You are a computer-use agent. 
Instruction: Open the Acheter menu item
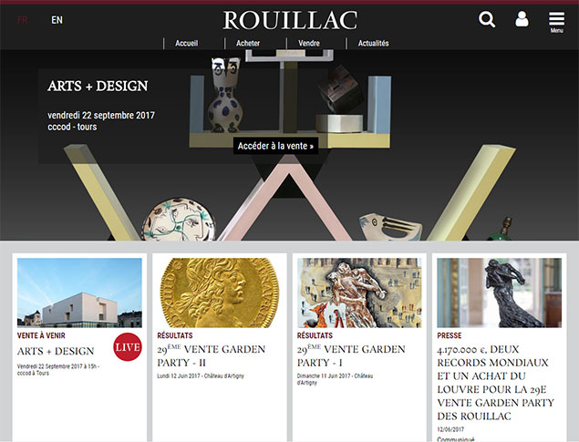click(x=248, y=43)
